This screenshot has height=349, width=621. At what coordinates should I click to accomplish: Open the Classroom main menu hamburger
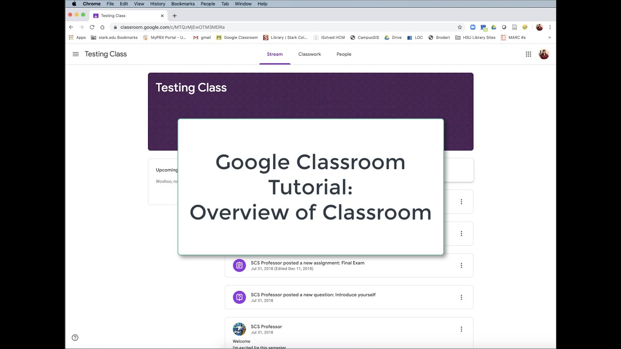(x=76, y=54)
